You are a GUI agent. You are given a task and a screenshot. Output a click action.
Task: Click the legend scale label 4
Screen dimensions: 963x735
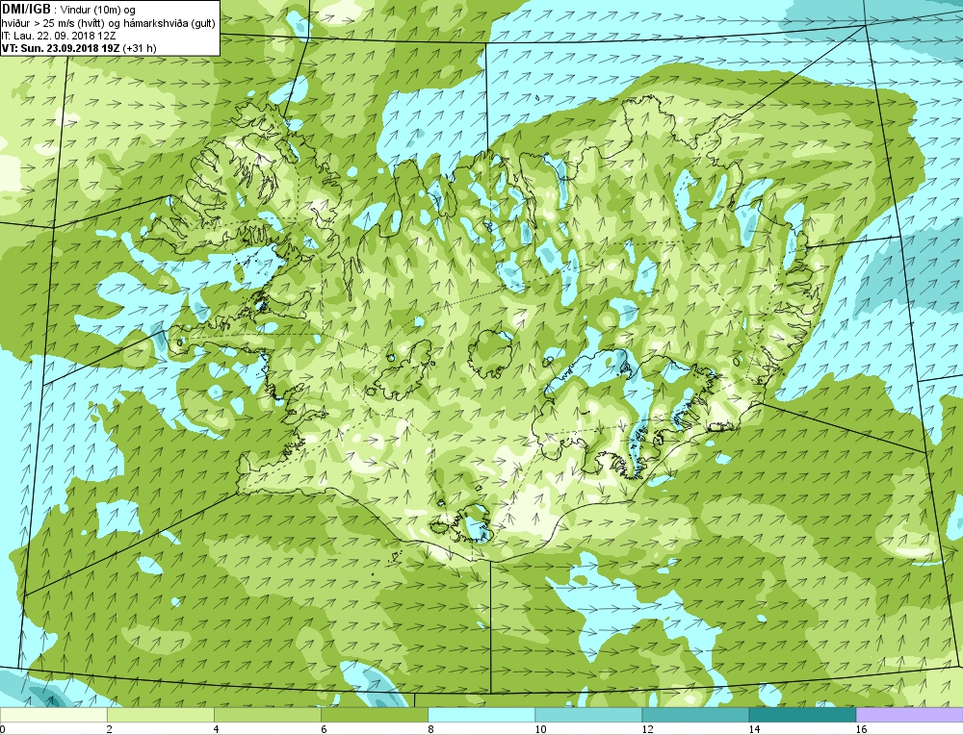point(216,729)
